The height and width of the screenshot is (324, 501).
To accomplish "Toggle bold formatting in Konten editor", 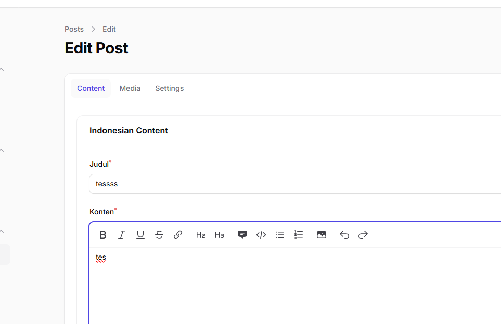I will pos(103,235).
